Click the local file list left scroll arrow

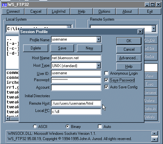click(8, 118)
